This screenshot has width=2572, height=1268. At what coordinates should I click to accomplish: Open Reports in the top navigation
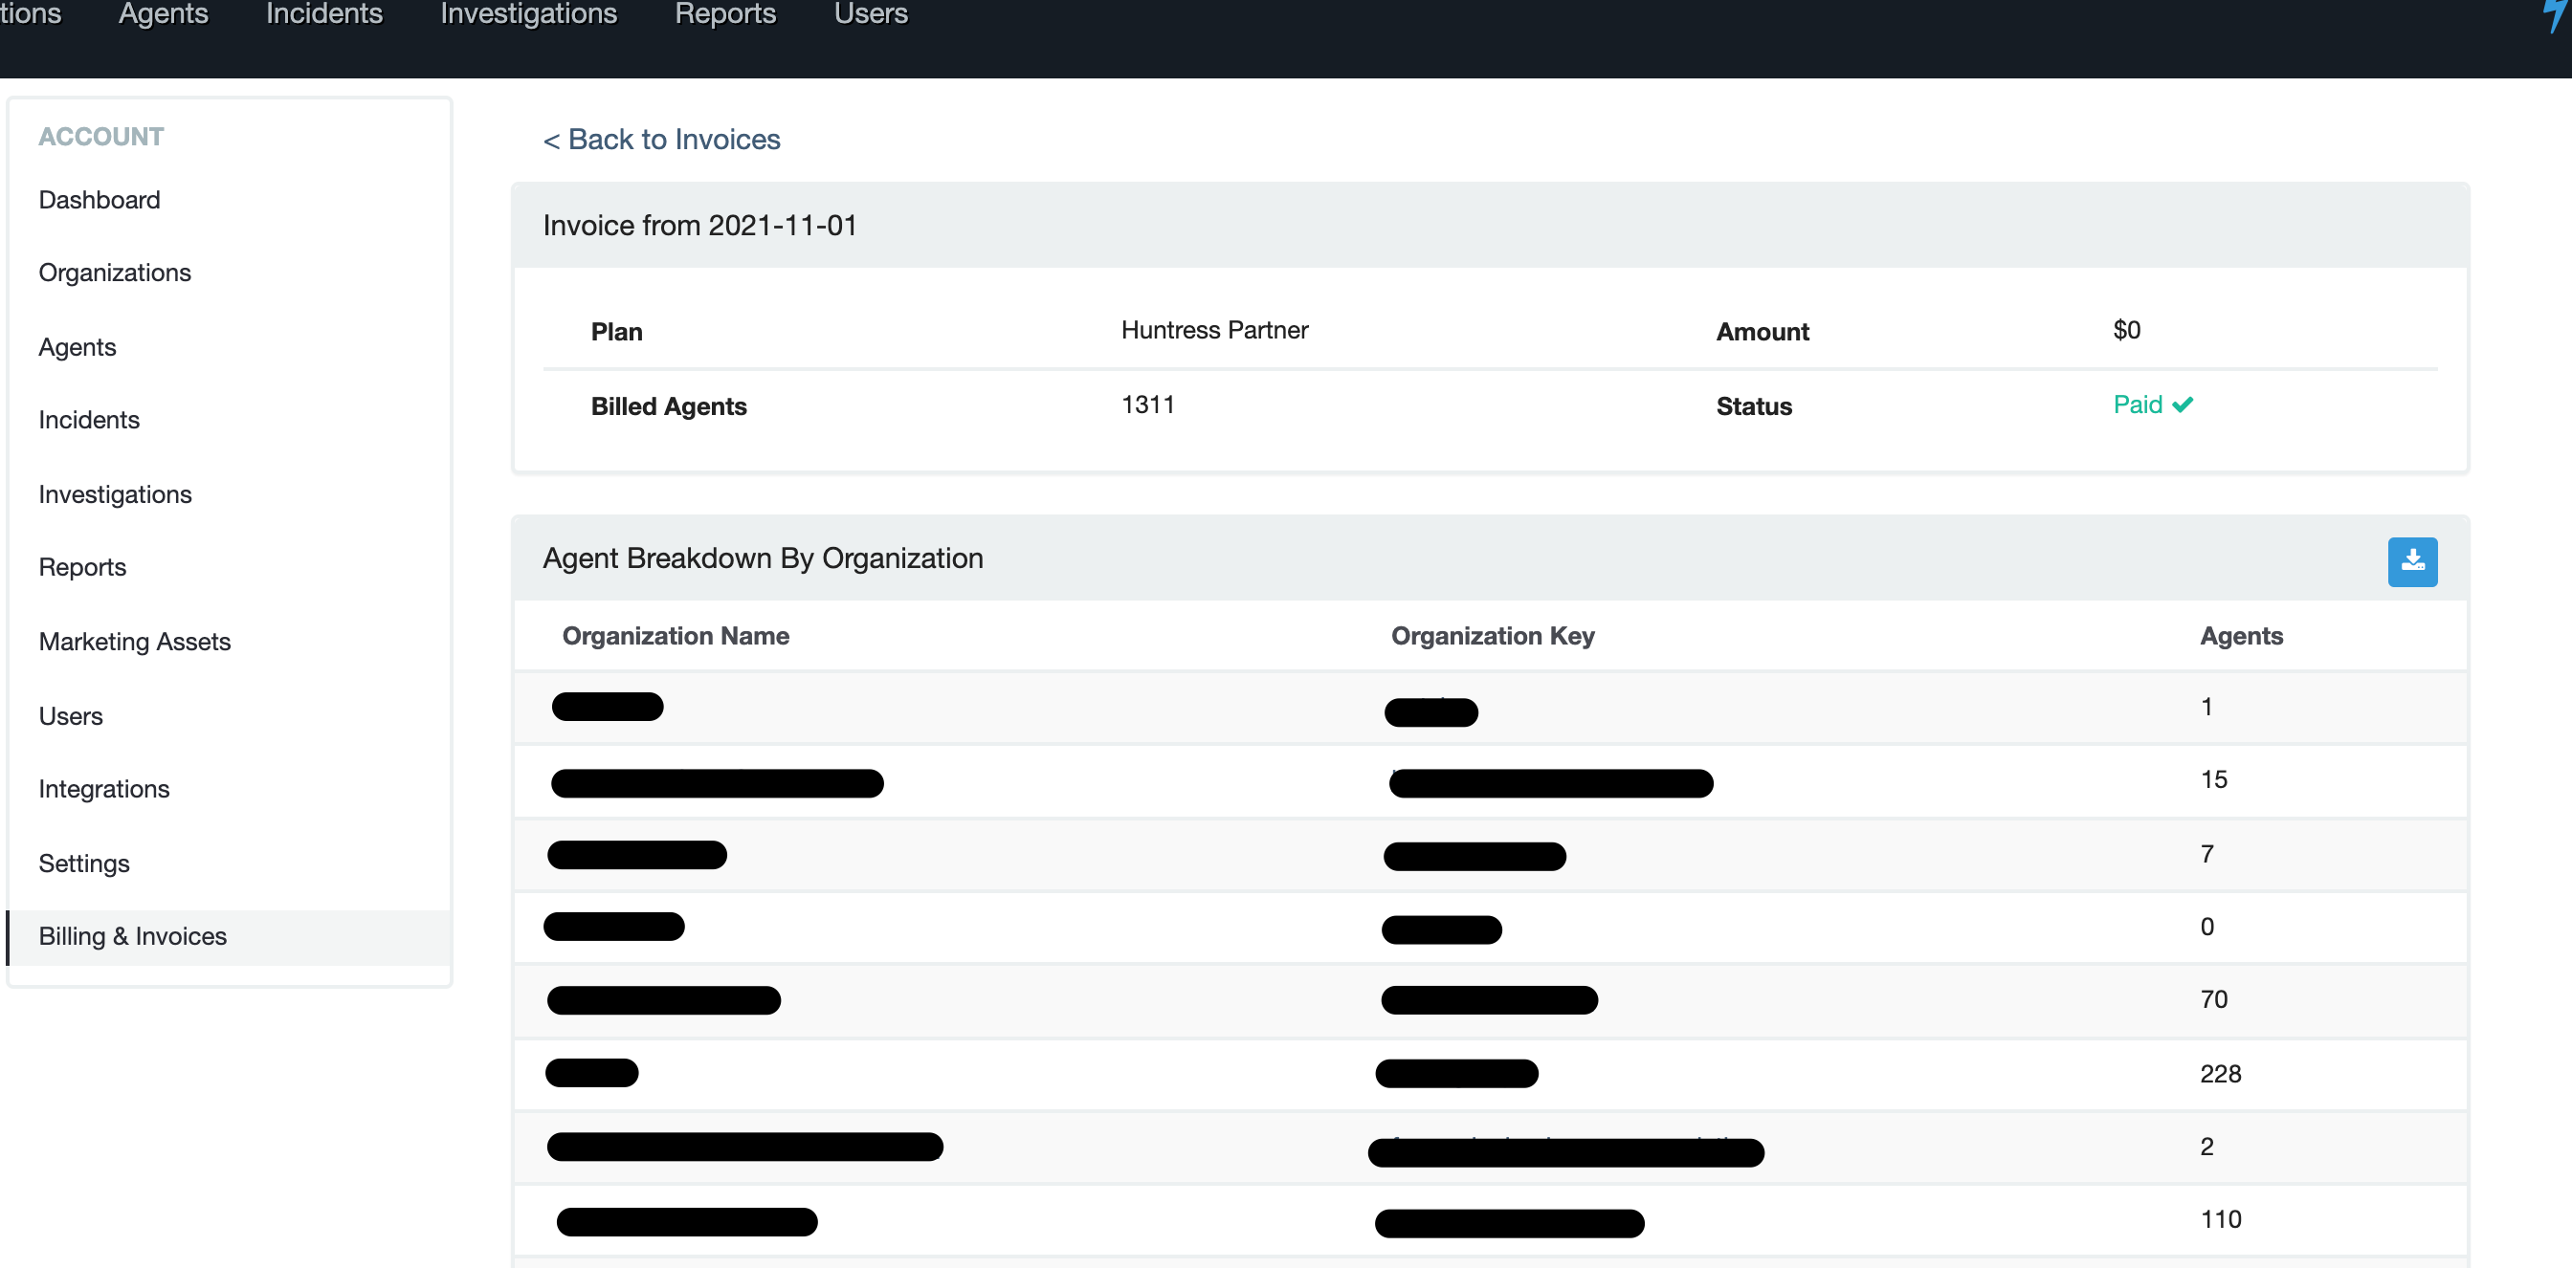pyautogui.click(x=725, y=14)
